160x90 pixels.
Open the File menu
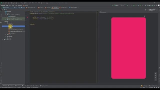3,3
